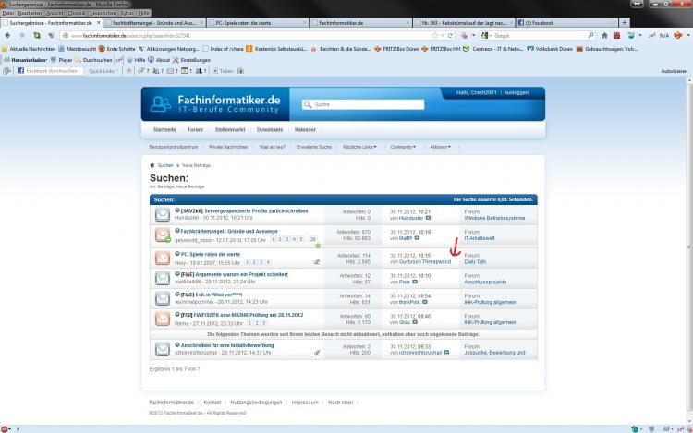This screenshot has width=693, height=433.
Task: Open the Volksbank Düren bookmark
Action: click(x=550, y=49)
